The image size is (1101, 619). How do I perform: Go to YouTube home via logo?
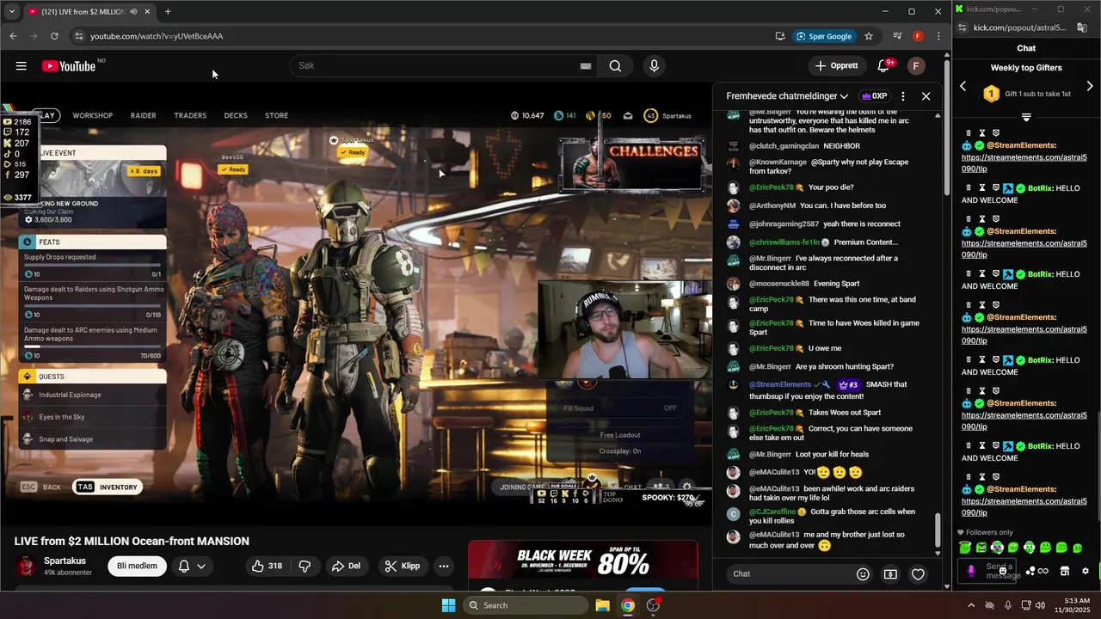tap(68, 66)
